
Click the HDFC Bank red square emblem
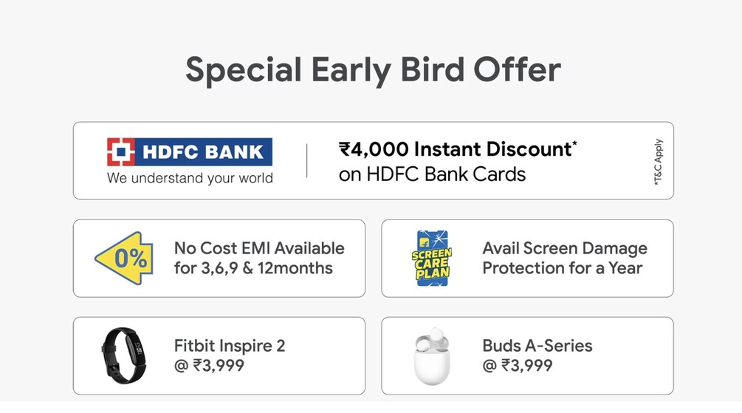pyautogui.click(x=120, y=152)
